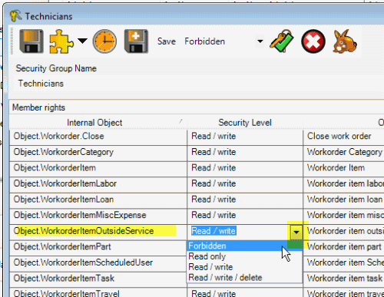Click Security Level cell for Object.WorkorderCategory
The width and height of the screenshot is (384, 297).
(245, 152)
